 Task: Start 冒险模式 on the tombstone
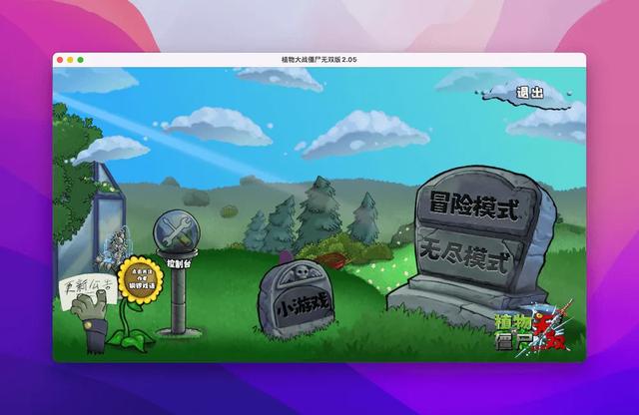(475, 205)
